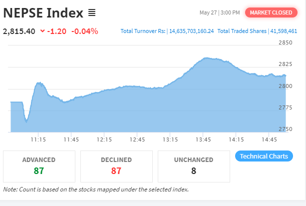Click the May 27 3:00 PM timestamp
The image size is (306, 206).
coord(220,12)
